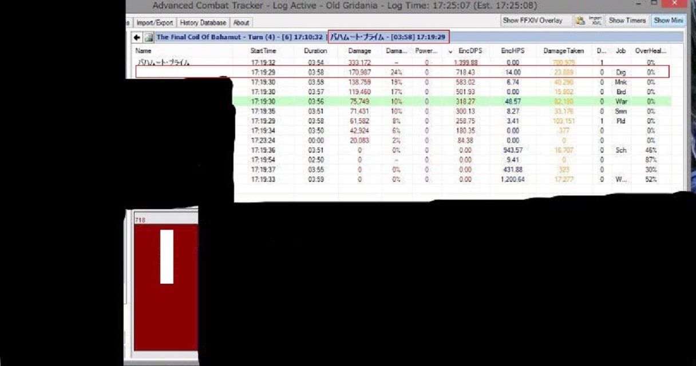This screenshot has width=696, height=366.
Task: Click the 42,924 damage cell
Action: tap(359, 131)
